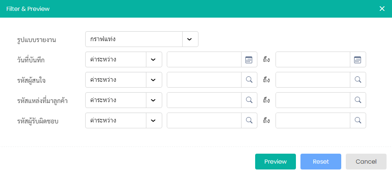Image resolution: width=392 pixels, height=174 pixels.
Task: Click search icon for ending รหัสผู้สนใจ
Action: (x=358, y=80)
